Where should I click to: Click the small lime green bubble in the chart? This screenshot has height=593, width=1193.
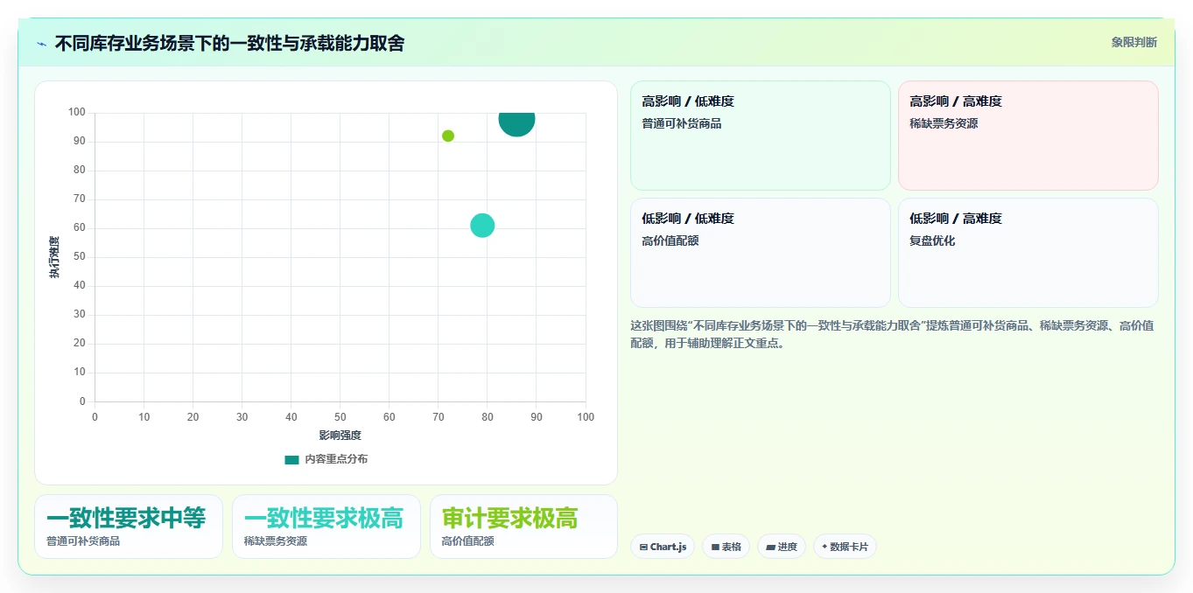tap(448, 136)
